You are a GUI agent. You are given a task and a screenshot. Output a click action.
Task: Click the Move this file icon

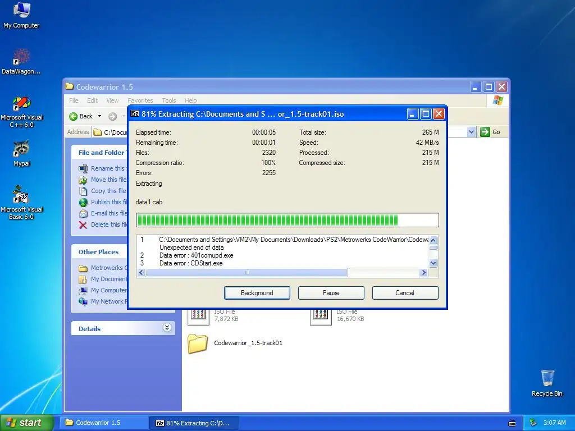[83, 180]
